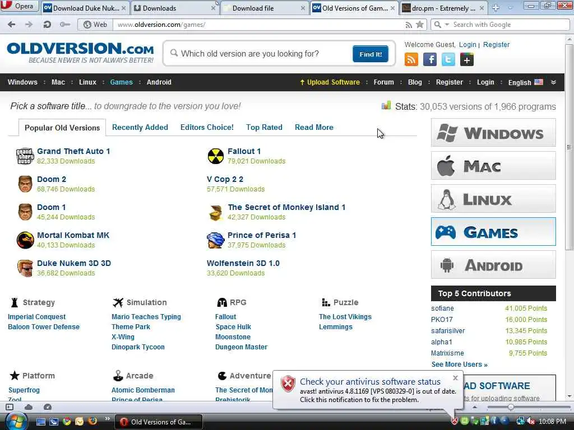This screenshot has height=430, width=574.
Task: Click the stats bar chart icon
Action: coord(386,106)
